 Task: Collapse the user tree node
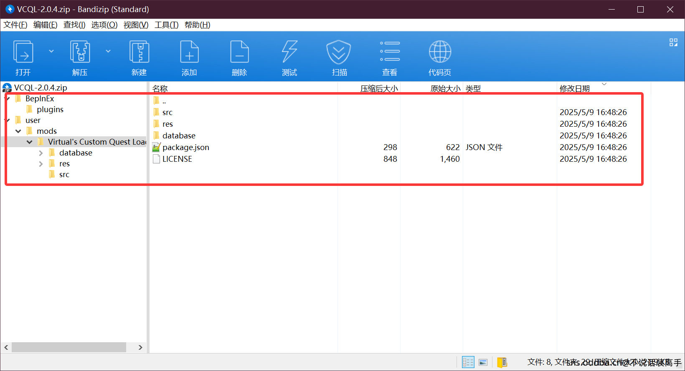tap(8, 120)
